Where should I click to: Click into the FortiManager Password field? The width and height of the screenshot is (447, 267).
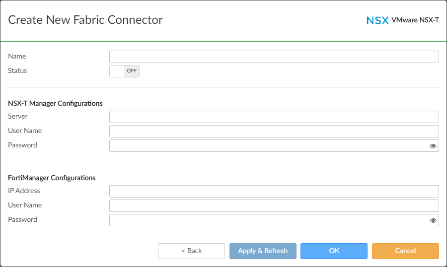[x=268, y=220]
